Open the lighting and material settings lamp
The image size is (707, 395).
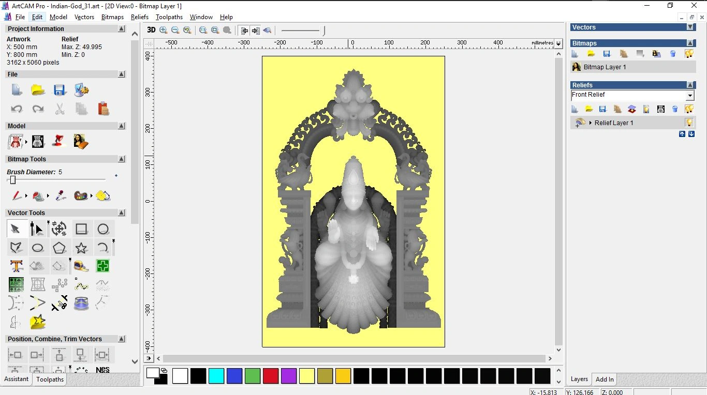pos(645,109)
